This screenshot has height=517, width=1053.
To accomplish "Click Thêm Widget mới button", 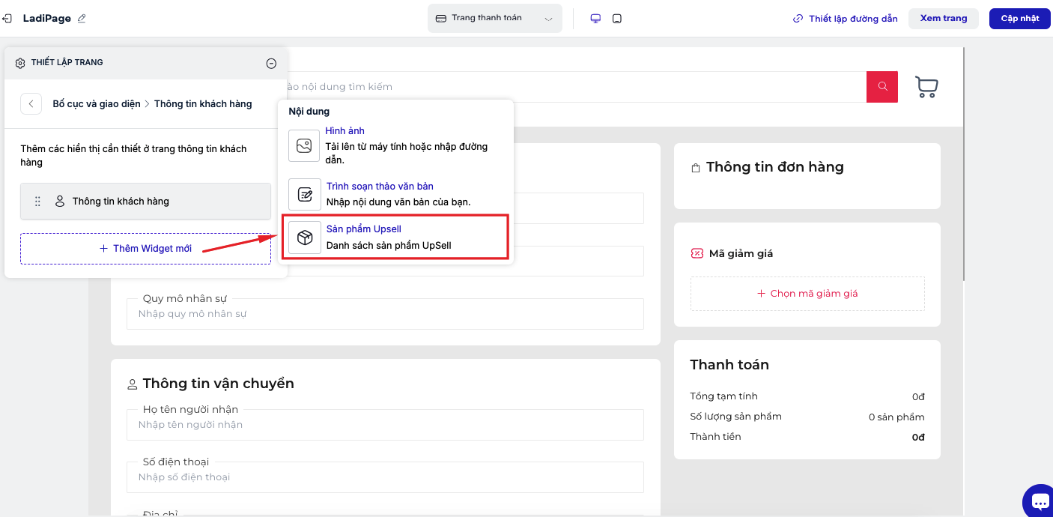I will [145, 249].
